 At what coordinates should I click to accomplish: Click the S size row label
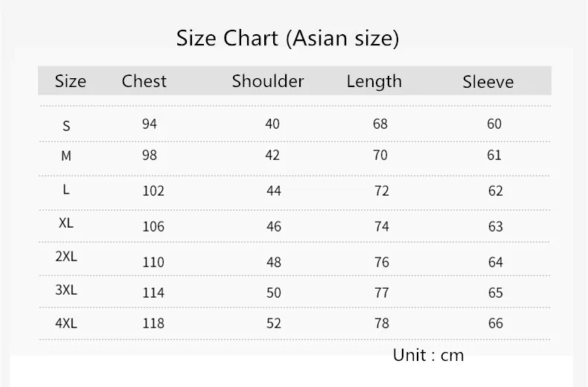tap(66, 126)
